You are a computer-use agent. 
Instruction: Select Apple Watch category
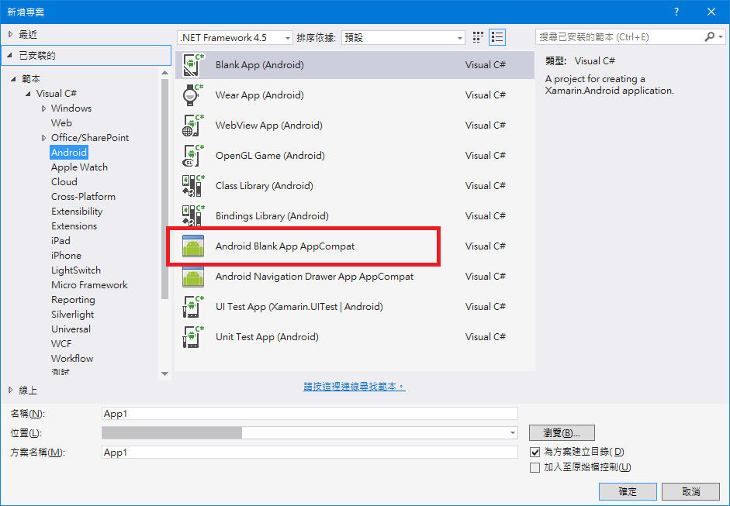(79, 167)
